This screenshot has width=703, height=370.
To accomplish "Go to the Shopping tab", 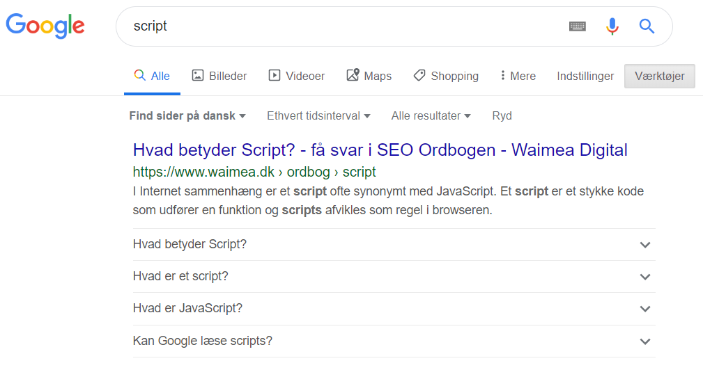I will [446, 76].
